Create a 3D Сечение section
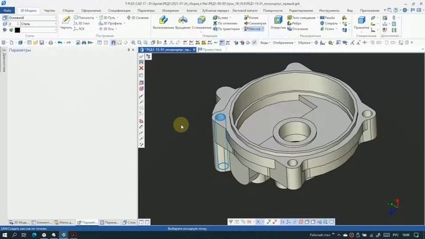Image resolution: width=425 pixels, height=239 pixels. point(137,18)
